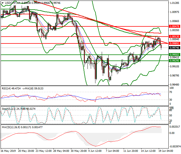Click the RSI scale level 70
181x154 pixels.
coord(171,92)
